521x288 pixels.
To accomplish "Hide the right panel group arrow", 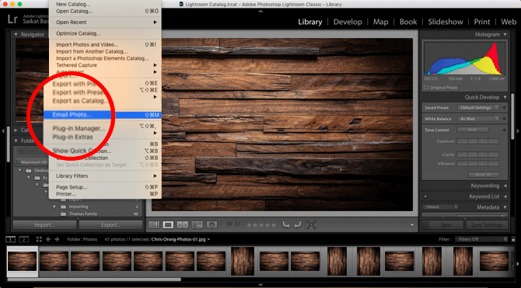I will (518, 131).
